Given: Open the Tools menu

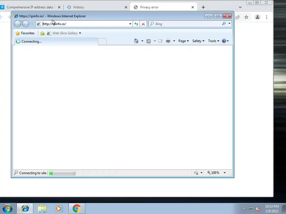Looking at the screenshot, I should point(214,41).
